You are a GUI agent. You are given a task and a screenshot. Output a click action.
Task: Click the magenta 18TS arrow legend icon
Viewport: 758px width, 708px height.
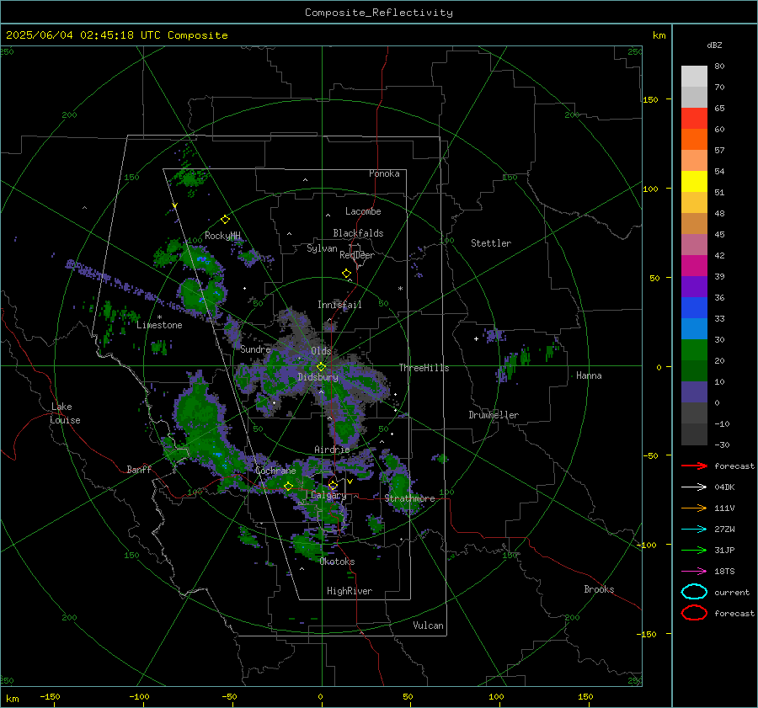pos(694,572)
